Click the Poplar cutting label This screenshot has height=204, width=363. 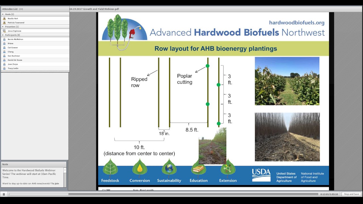[185, 79]
